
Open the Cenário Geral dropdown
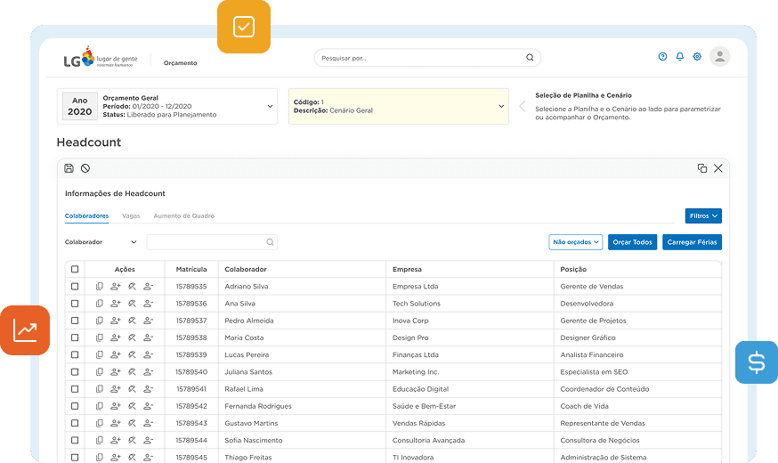coord(501,106)
